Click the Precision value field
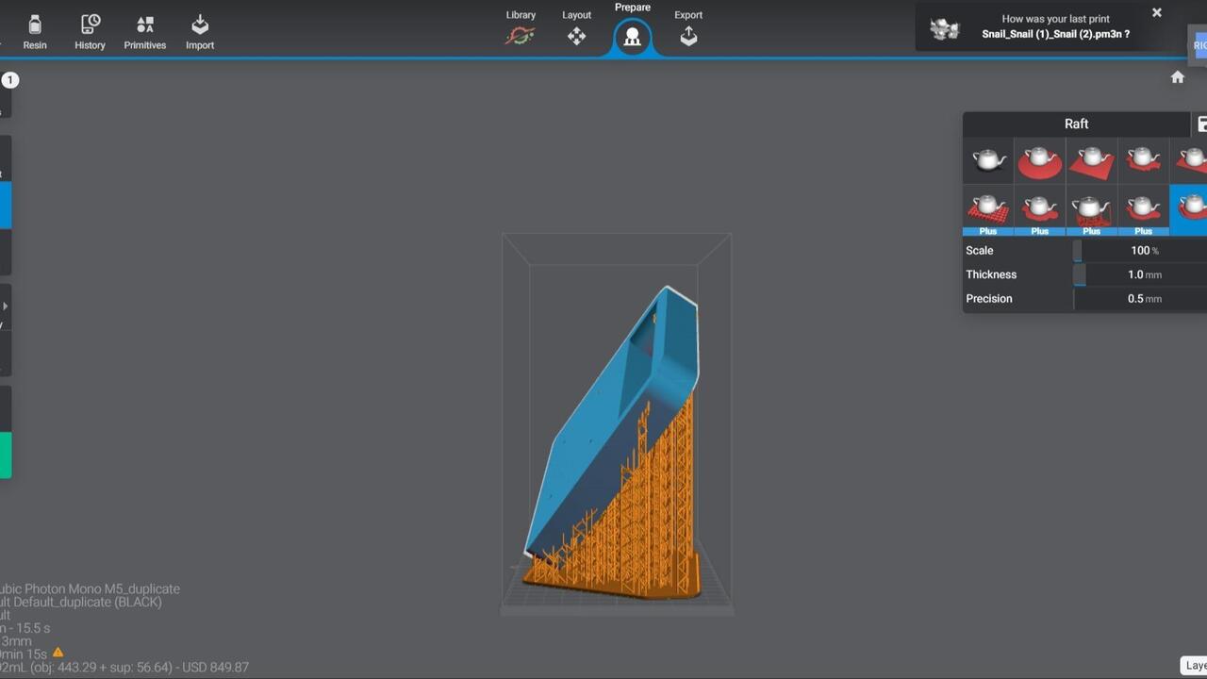 [x=1135, y=299]
